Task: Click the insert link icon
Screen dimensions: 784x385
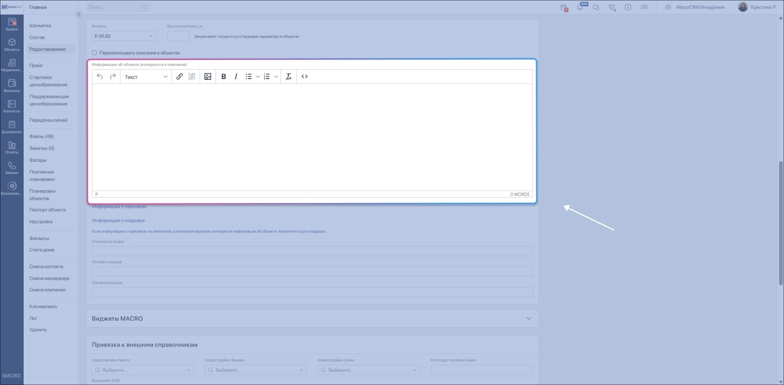Action: [179, 76]
